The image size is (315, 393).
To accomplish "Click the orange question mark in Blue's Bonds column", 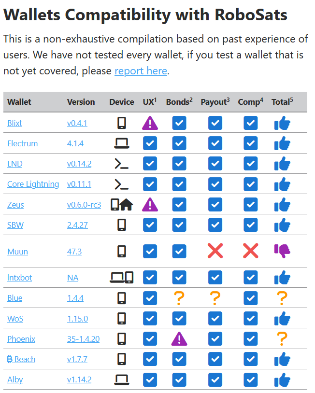I will pos(179,298).
